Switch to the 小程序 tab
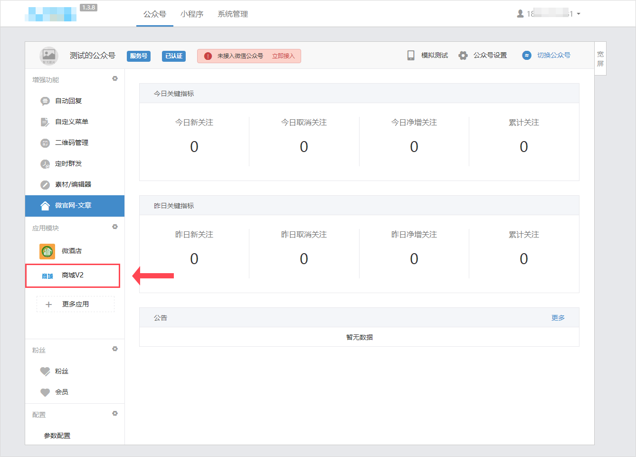Viewport: 636px width, 457px height. pyautogui.click(x=192, y=14)
